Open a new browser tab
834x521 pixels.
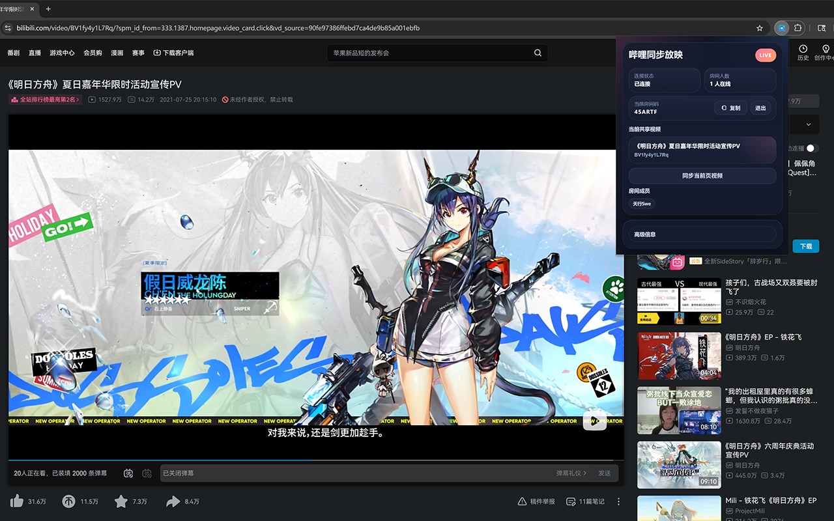tap(48, 9)
